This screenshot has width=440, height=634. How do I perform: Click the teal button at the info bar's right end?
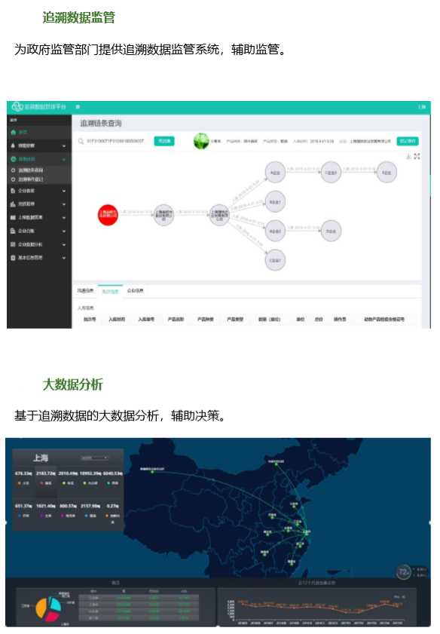click(408, 141)
